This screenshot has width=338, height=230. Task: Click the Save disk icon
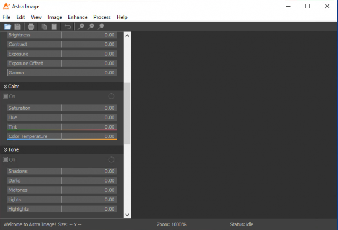[x=18, y=26]
